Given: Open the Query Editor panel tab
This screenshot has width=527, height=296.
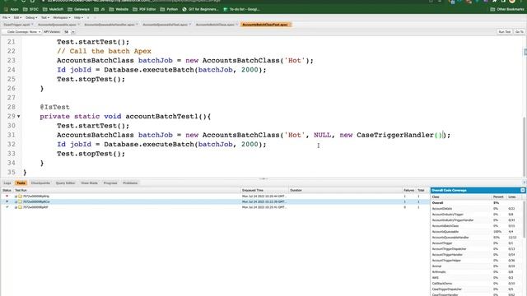Looking at the screenshot, I should (65, 183).
